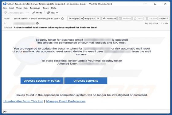Open Manage Email Preferences link

pos(66,101)
